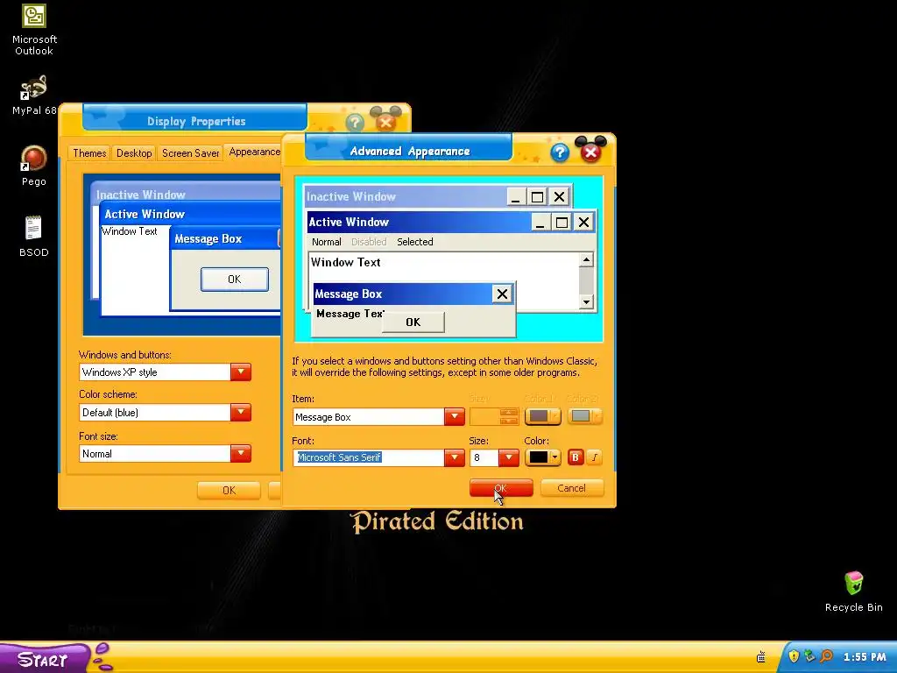The image size is (897, 673).
Task: Click Inactive Window preview maximize icon
Action: [x=537, y=197]
